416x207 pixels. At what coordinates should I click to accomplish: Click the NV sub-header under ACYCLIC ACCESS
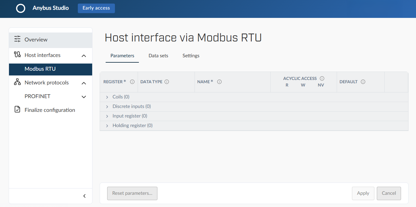(321, 85)
